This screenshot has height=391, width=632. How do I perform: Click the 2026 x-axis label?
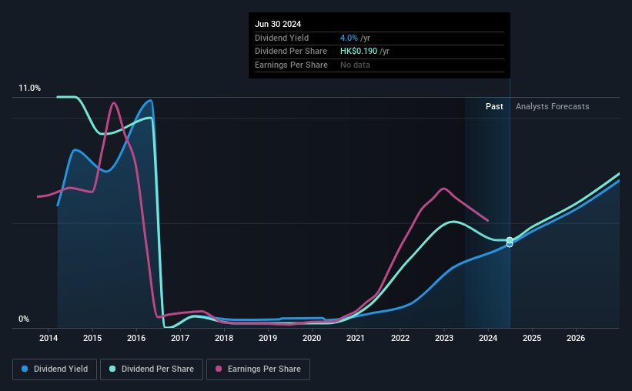[x=576, y=338]
